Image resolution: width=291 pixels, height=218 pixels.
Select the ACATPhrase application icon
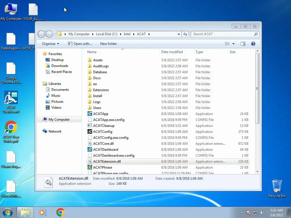(x=90, y=167)
